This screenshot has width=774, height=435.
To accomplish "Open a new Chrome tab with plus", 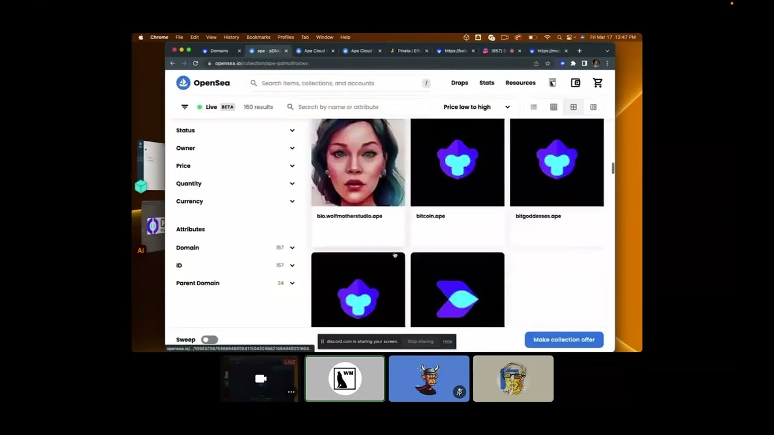I will click(579, 51).
